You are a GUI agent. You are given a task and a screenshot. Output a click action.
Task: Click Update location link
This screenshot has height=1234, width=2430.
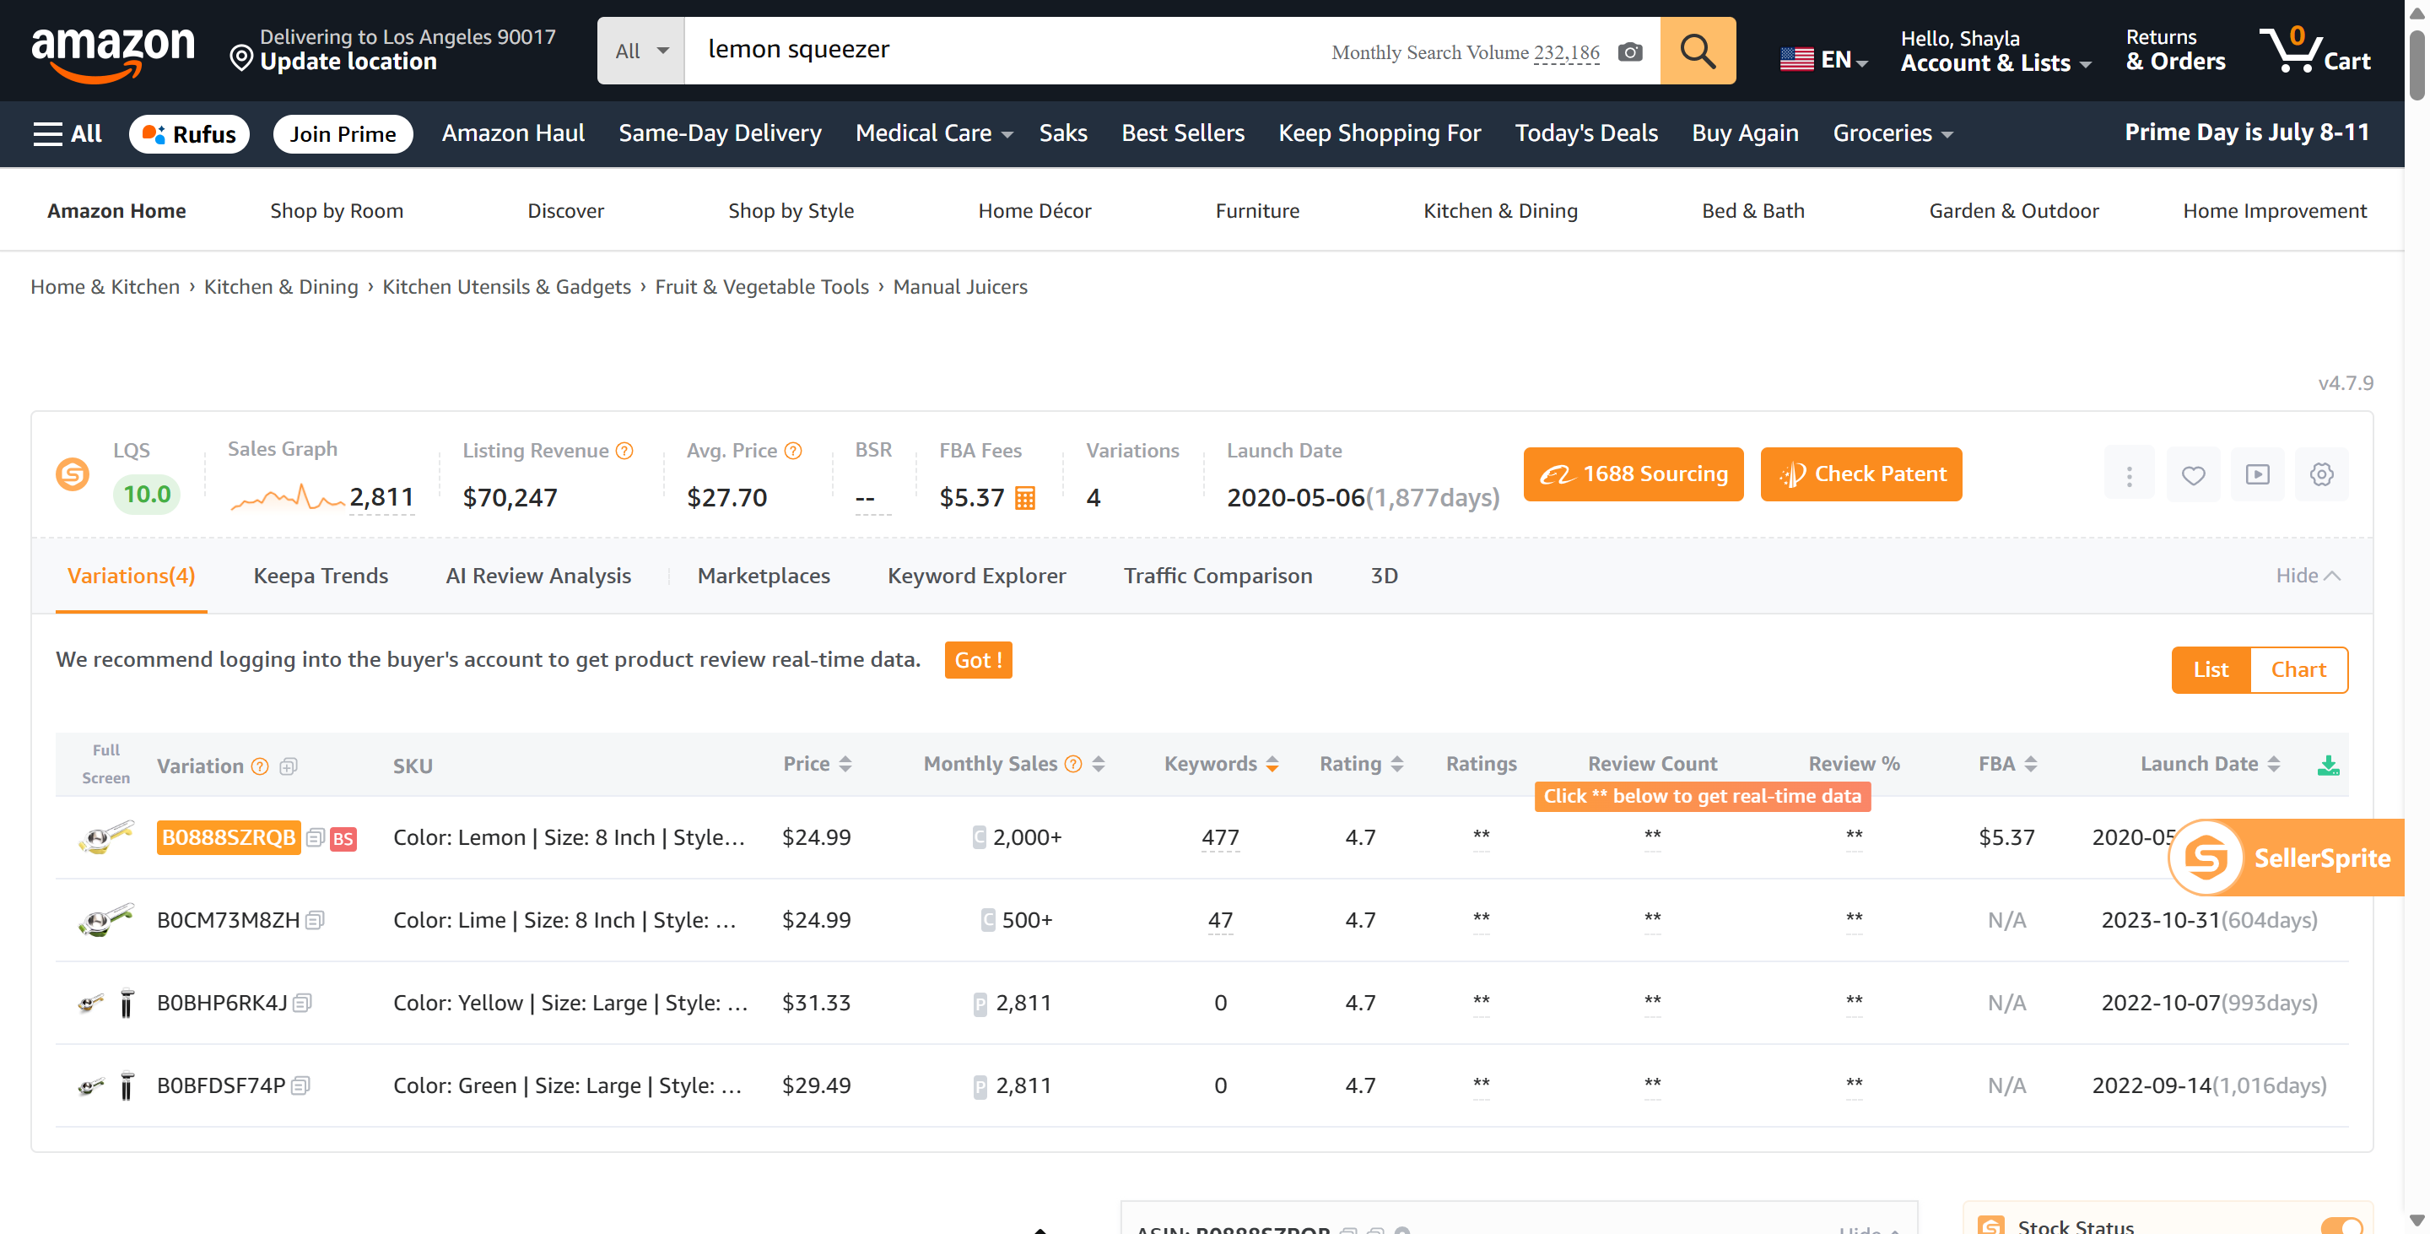pos(348,62)
